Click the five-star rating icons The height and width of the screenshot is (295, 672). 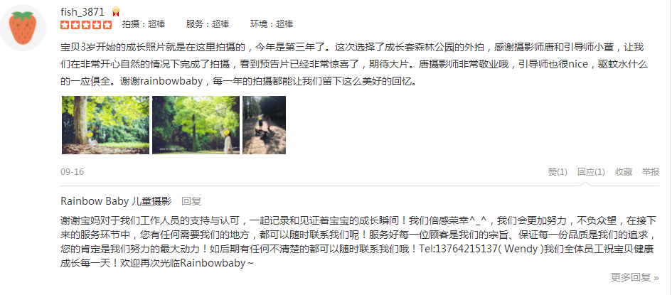[x=86, y=24]
